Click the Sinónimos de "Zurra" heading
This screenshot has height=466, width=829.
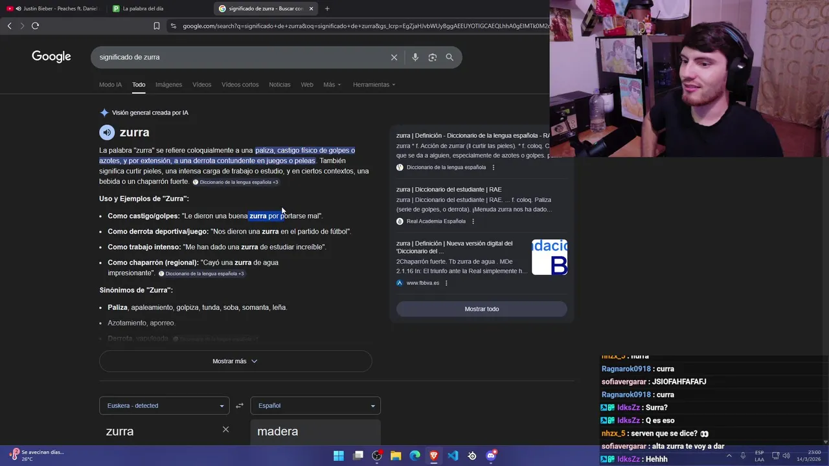click(x=136, y=291)
